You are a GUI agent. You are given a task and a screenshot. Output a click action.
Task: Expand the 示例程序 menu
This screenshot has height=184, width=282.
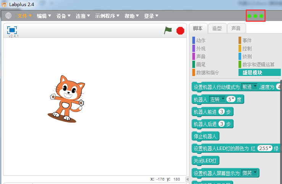[x=107, y=16]
